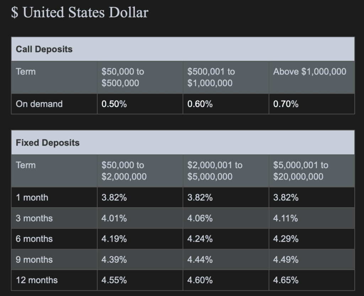Image resolution: width=364 pixels, height=296 pixels.
Task: Click the 4.24% rate for 6 months
Action: (x=200, y=239)
